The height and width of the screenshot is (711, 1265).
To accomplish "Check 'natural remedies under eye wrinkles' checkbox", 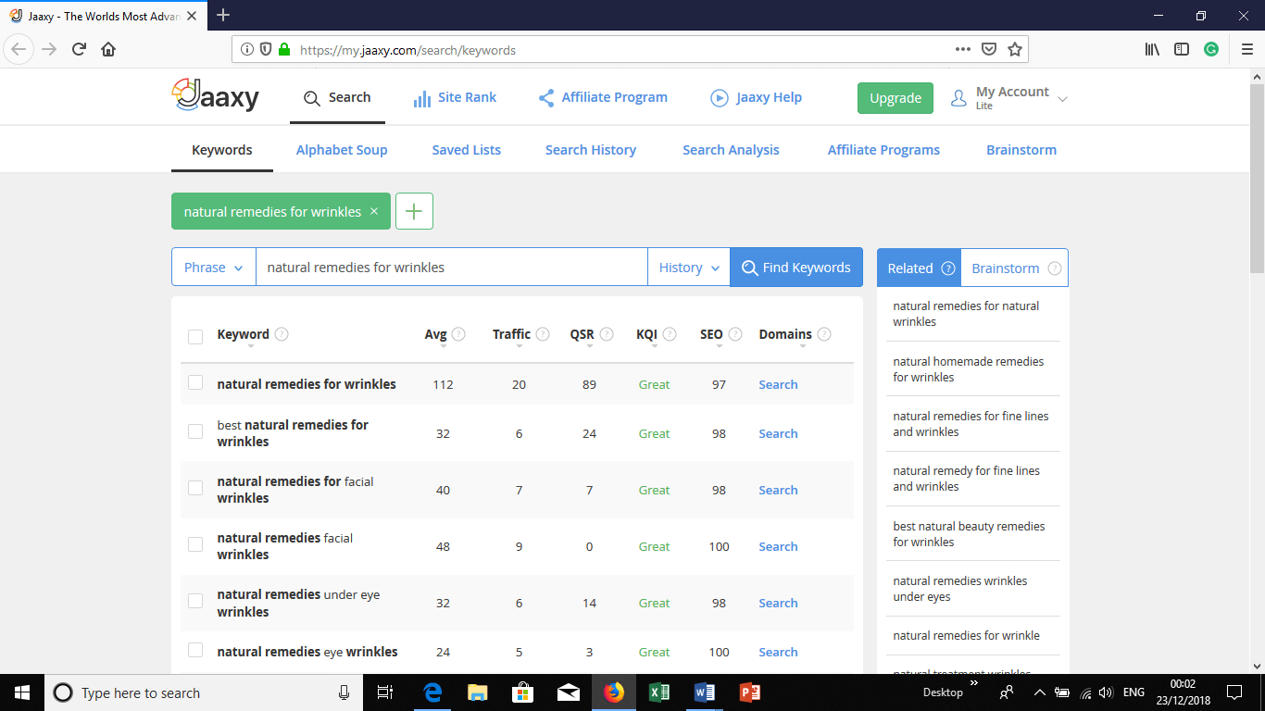I will (x=195, y=601).
